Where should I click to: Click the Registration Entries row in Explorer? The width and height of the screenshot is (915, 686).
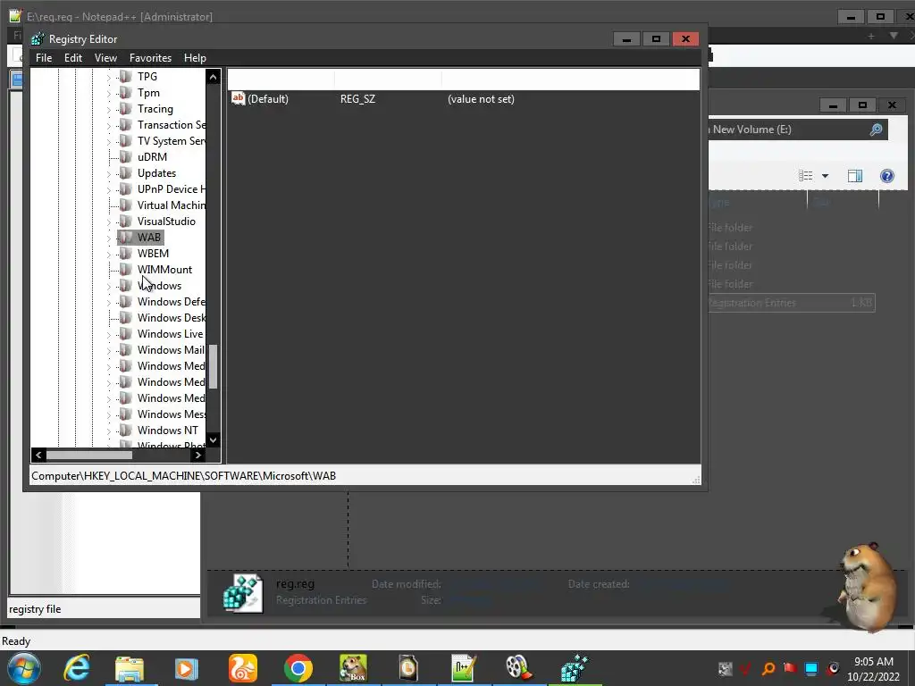point(791,303)
